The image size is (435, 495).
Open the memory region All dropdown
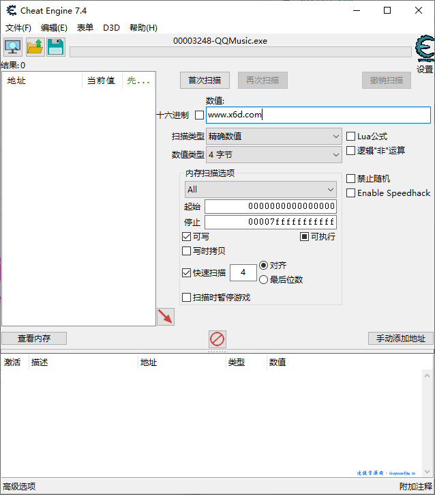[x=260, y=189]
